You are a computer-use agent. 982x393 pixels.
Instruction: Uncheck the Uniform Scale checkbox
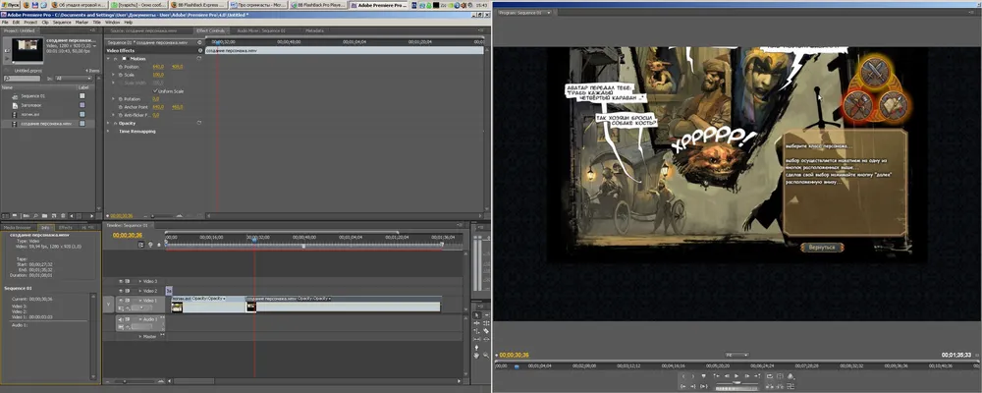(155, 90)
